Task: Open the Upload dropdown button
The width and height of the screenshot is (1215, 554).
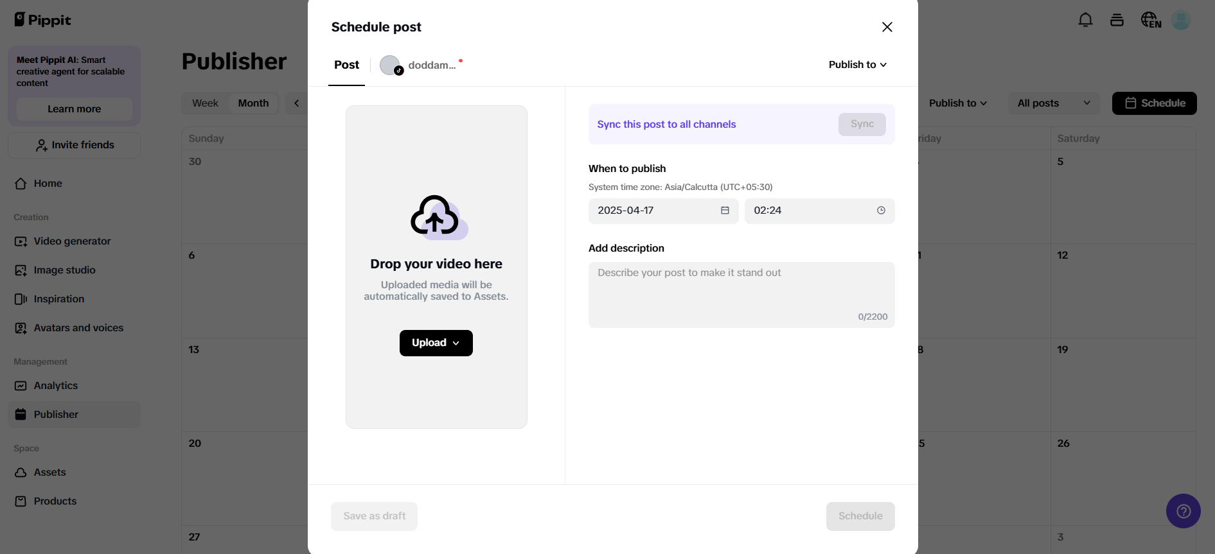Action: tap(436, 343)
